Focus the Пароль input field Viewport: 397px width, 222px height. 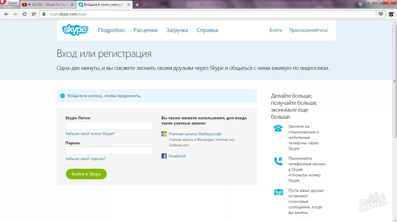point(109,151)
